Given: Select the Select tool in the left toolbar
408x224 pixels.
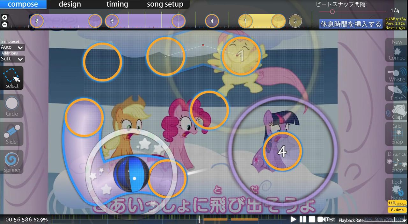Looking at the screenshot, I should pyautogui.click(x=12, y=78).
